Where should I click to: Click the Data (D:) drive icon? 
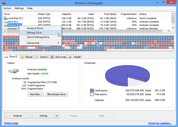pos(6,22)
